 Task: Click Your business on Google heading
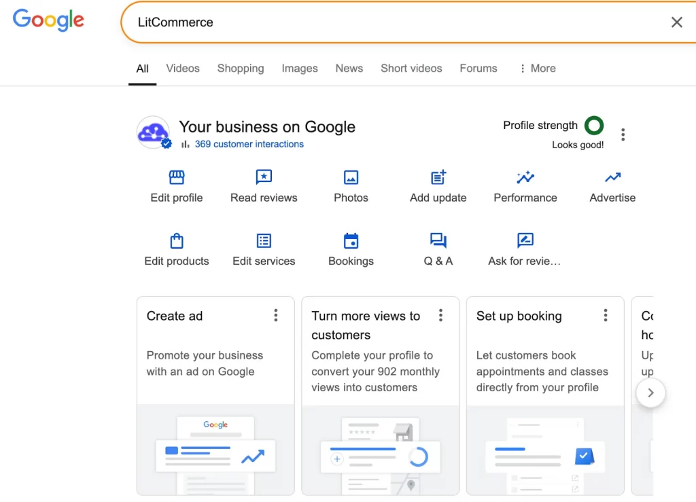(x=266, y=127)
